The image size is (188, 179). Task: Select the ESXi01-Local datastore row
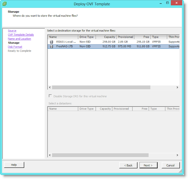click(x=114, y=42)
